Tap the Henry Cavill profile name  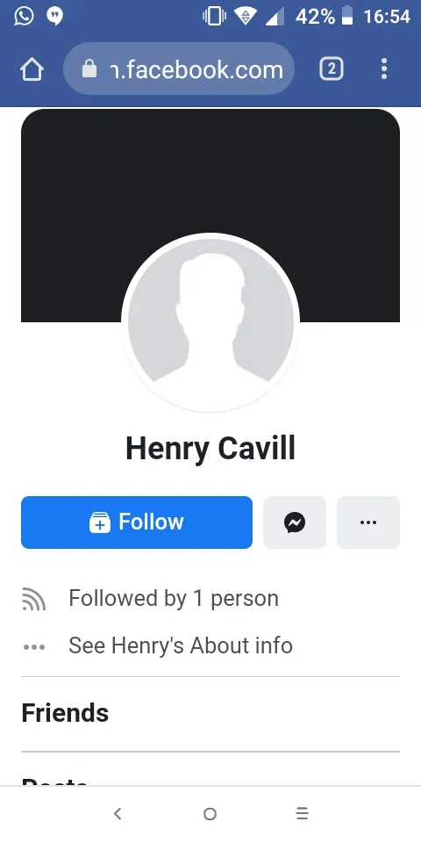[x=210, y=449]
